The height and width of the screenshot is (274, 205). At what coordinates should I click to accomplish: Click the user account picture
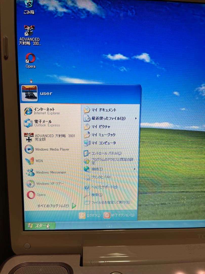click(29, 93)
